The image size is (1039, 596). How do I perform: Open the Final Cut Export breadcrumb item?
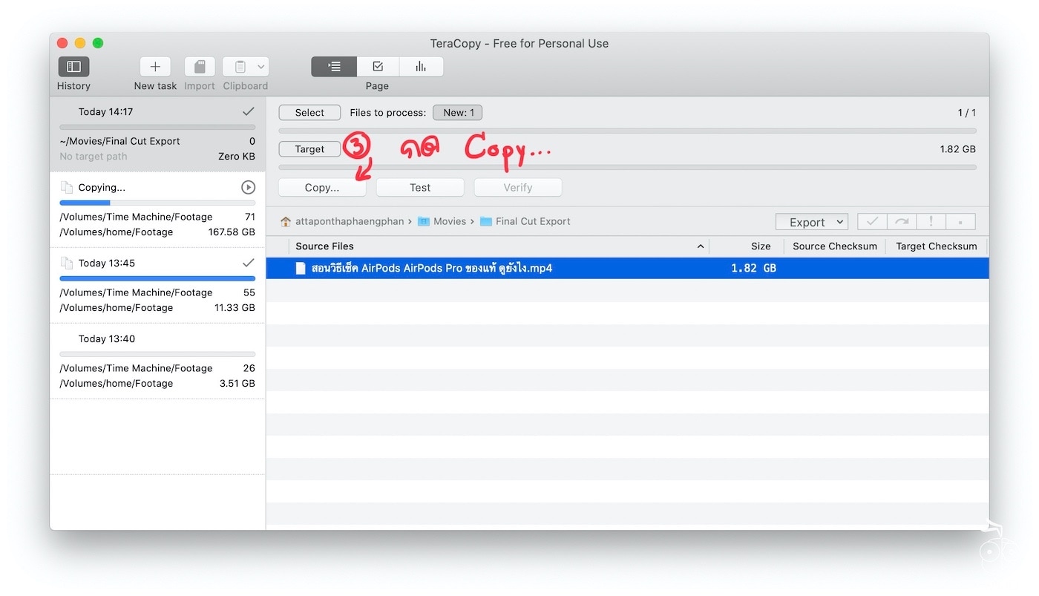click(x=532, y=220)
